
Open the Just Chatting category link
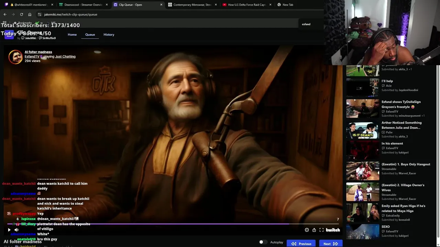(x=65, y=57)
